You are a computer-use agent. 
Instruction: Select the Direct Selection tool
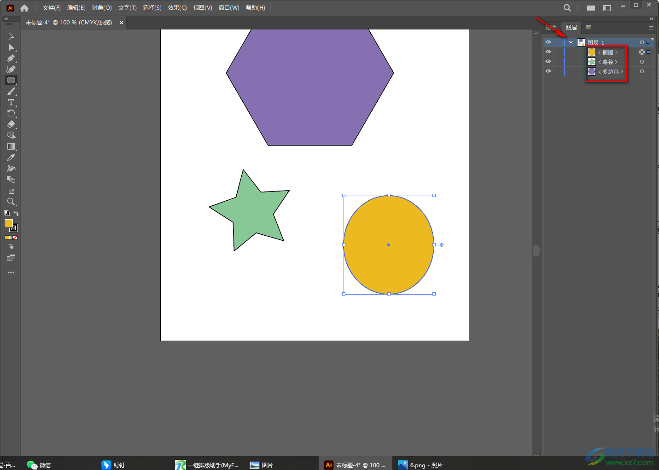[x=11, y=47]
